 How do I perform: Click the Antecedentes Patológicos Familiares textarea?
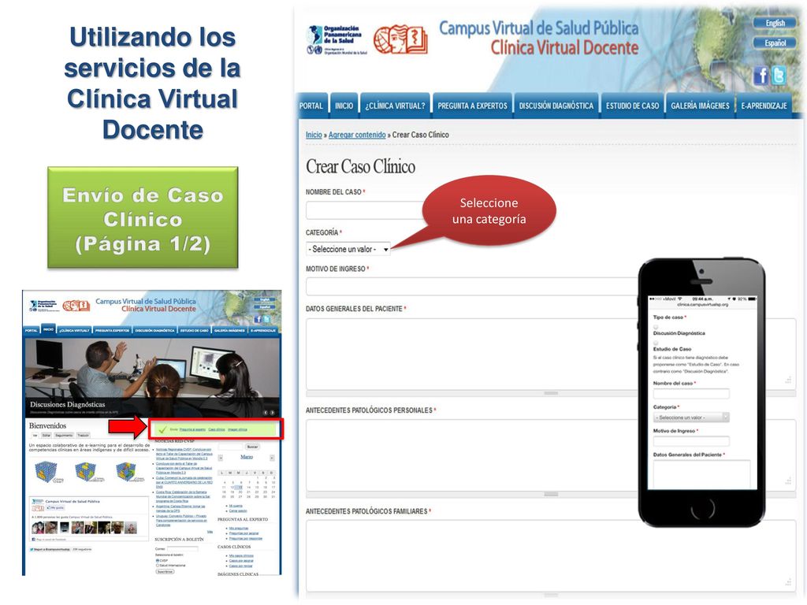click(551, 556)
